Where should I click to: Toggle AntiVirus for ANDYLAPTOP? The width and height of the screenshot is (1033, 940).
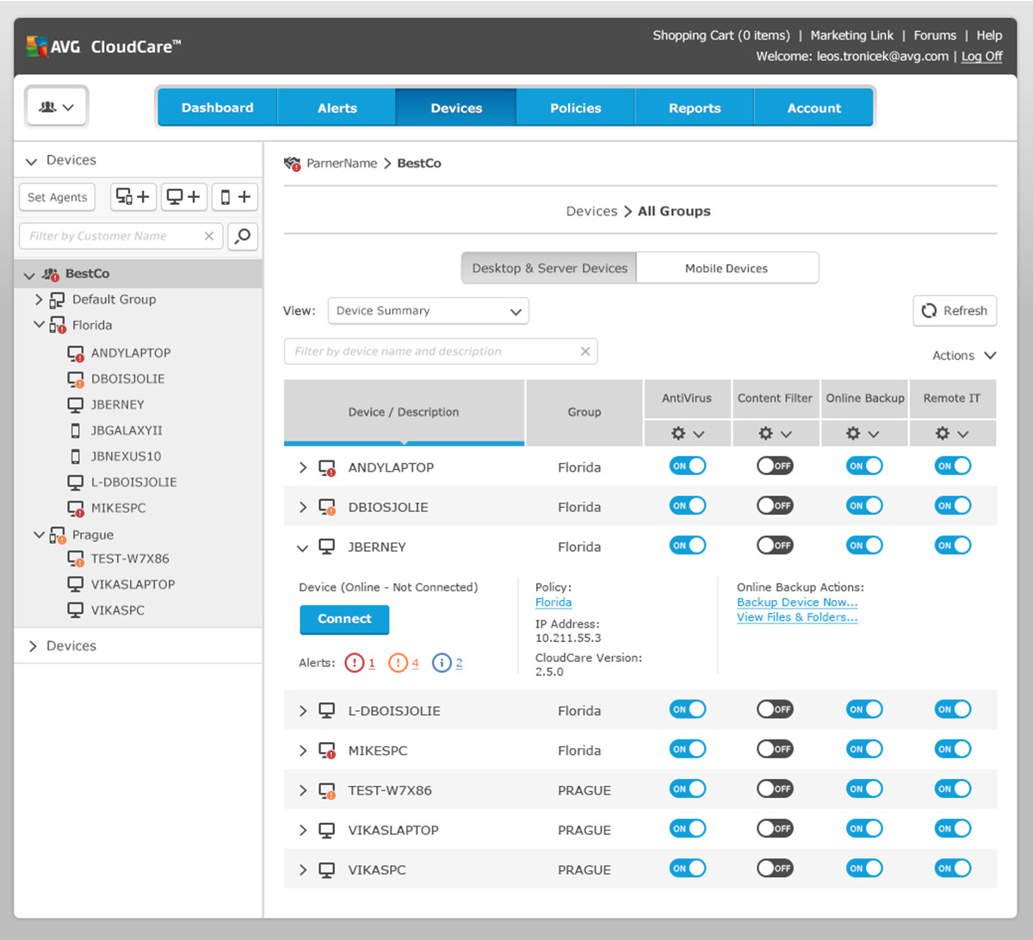(687, 466)
